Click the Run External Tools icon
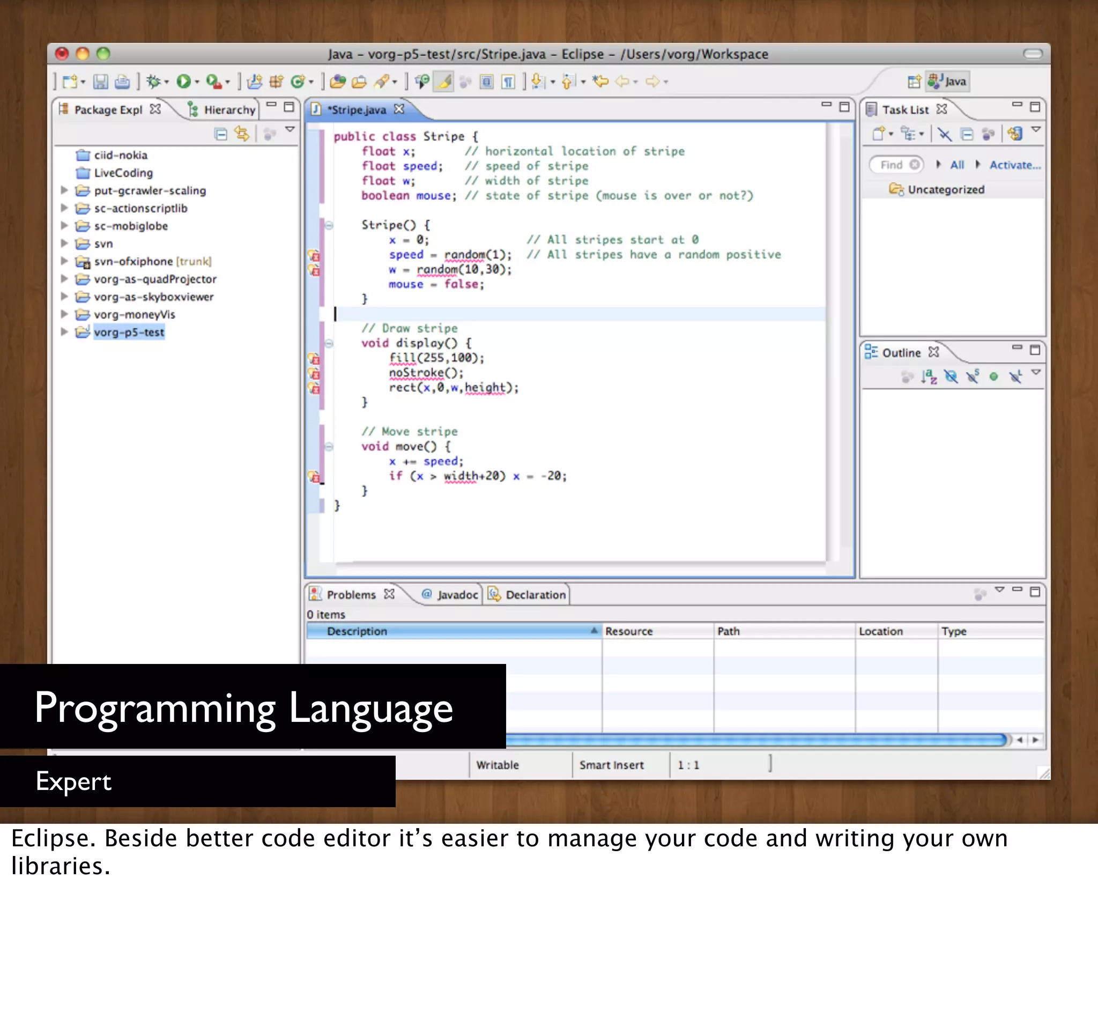This screenshot has height=1019, width=1098. click(x=214, y=82)
